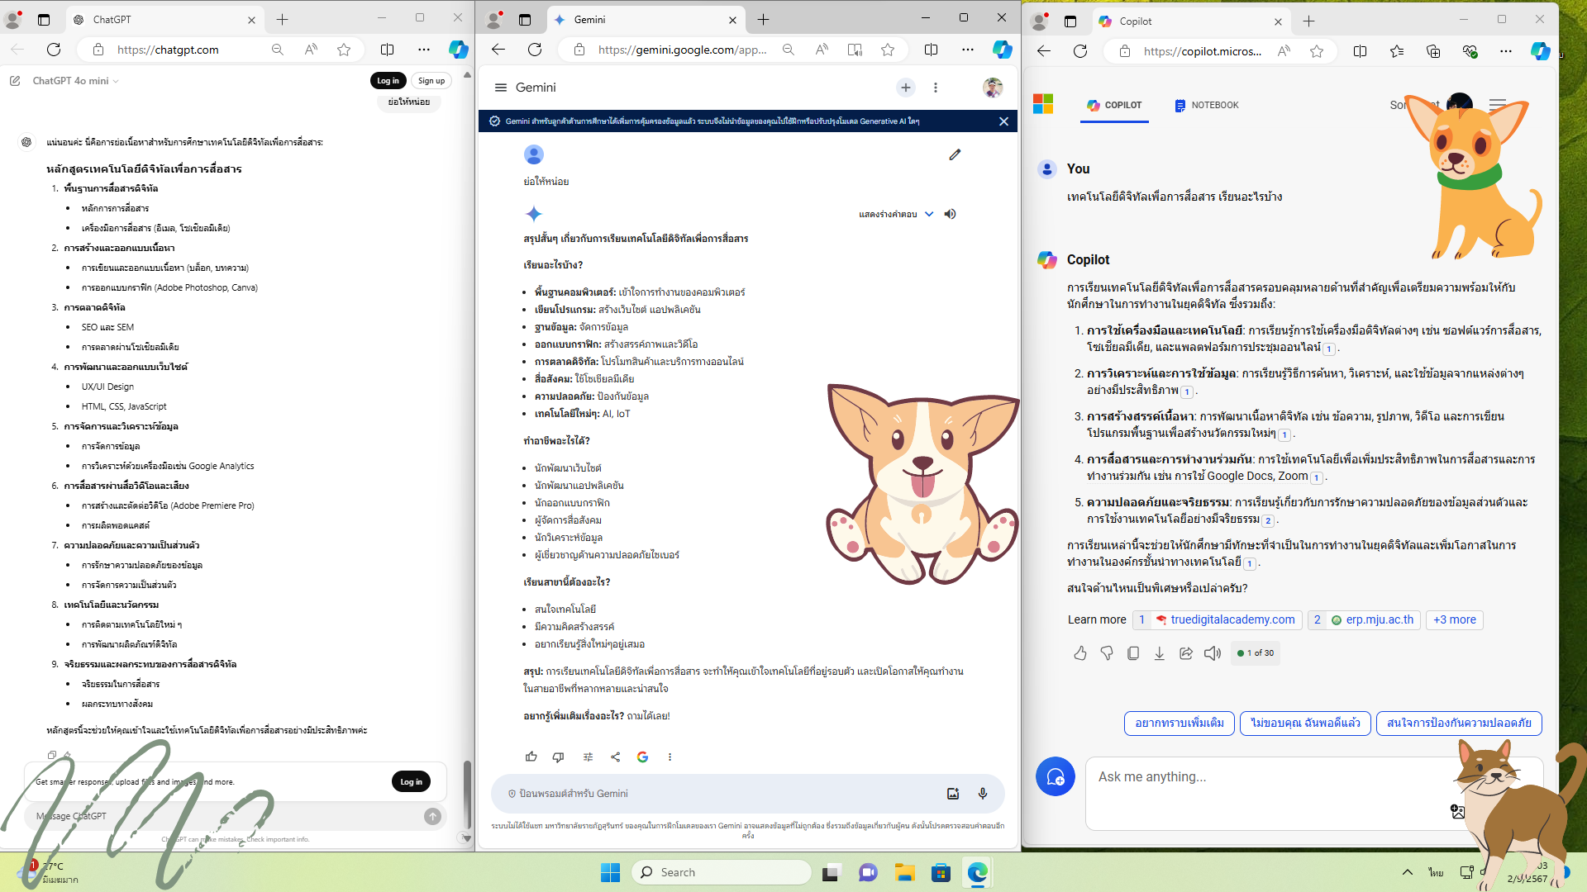Click Copilot thumbs down icon
The image size is (1587, 892).
(x=1107, y=653)
